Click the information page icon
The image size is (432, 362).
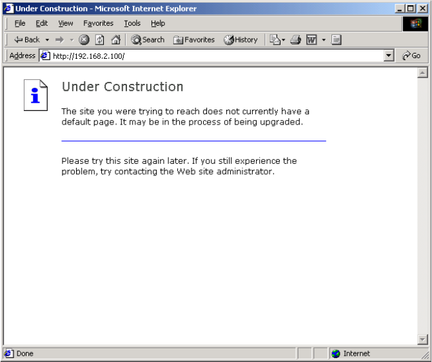(36, 95)
